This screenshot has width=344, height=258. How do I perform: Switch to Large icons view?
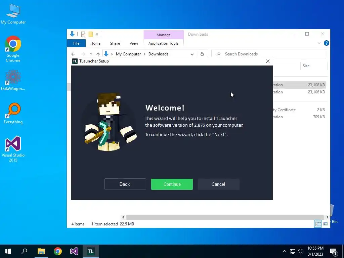[x=325, y=223]
